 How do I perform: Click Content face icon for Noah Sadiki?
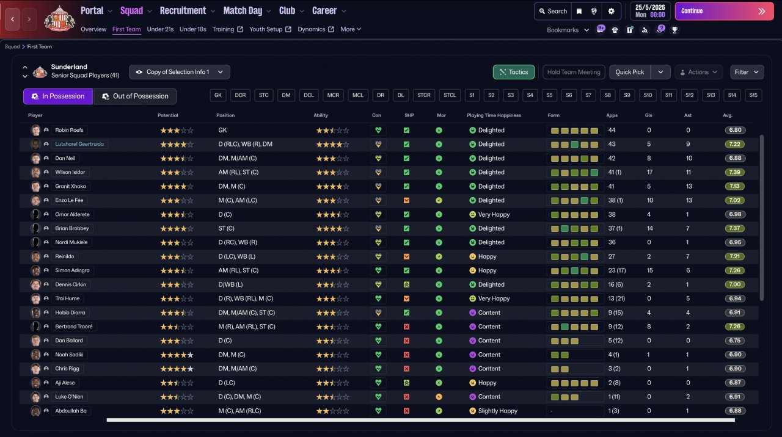472,355
